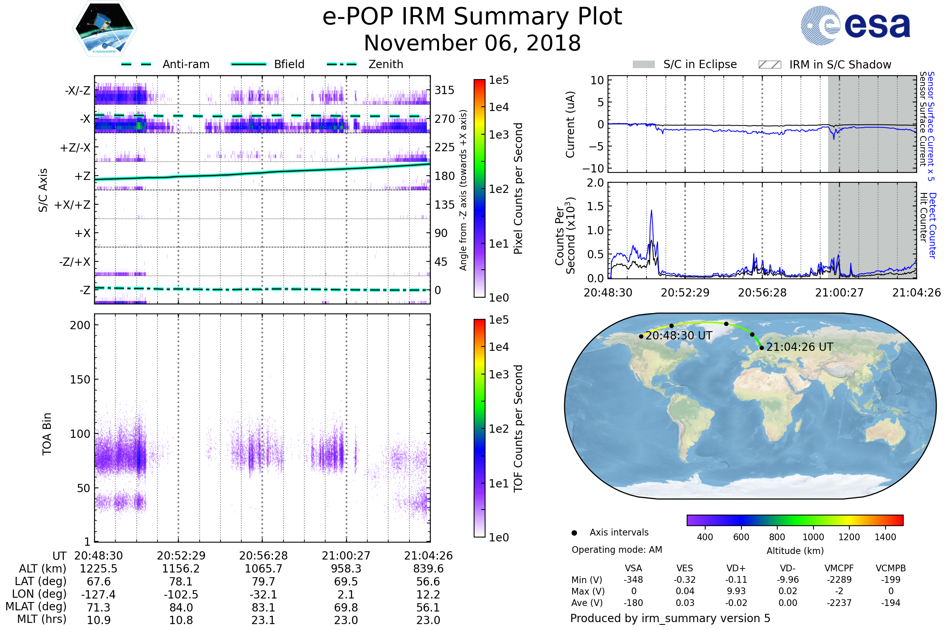The width and height of the screenshot is (945, 630).
Task: Click the Pixel Counts per Second colorbar
Action: click(x=479, y=189)
